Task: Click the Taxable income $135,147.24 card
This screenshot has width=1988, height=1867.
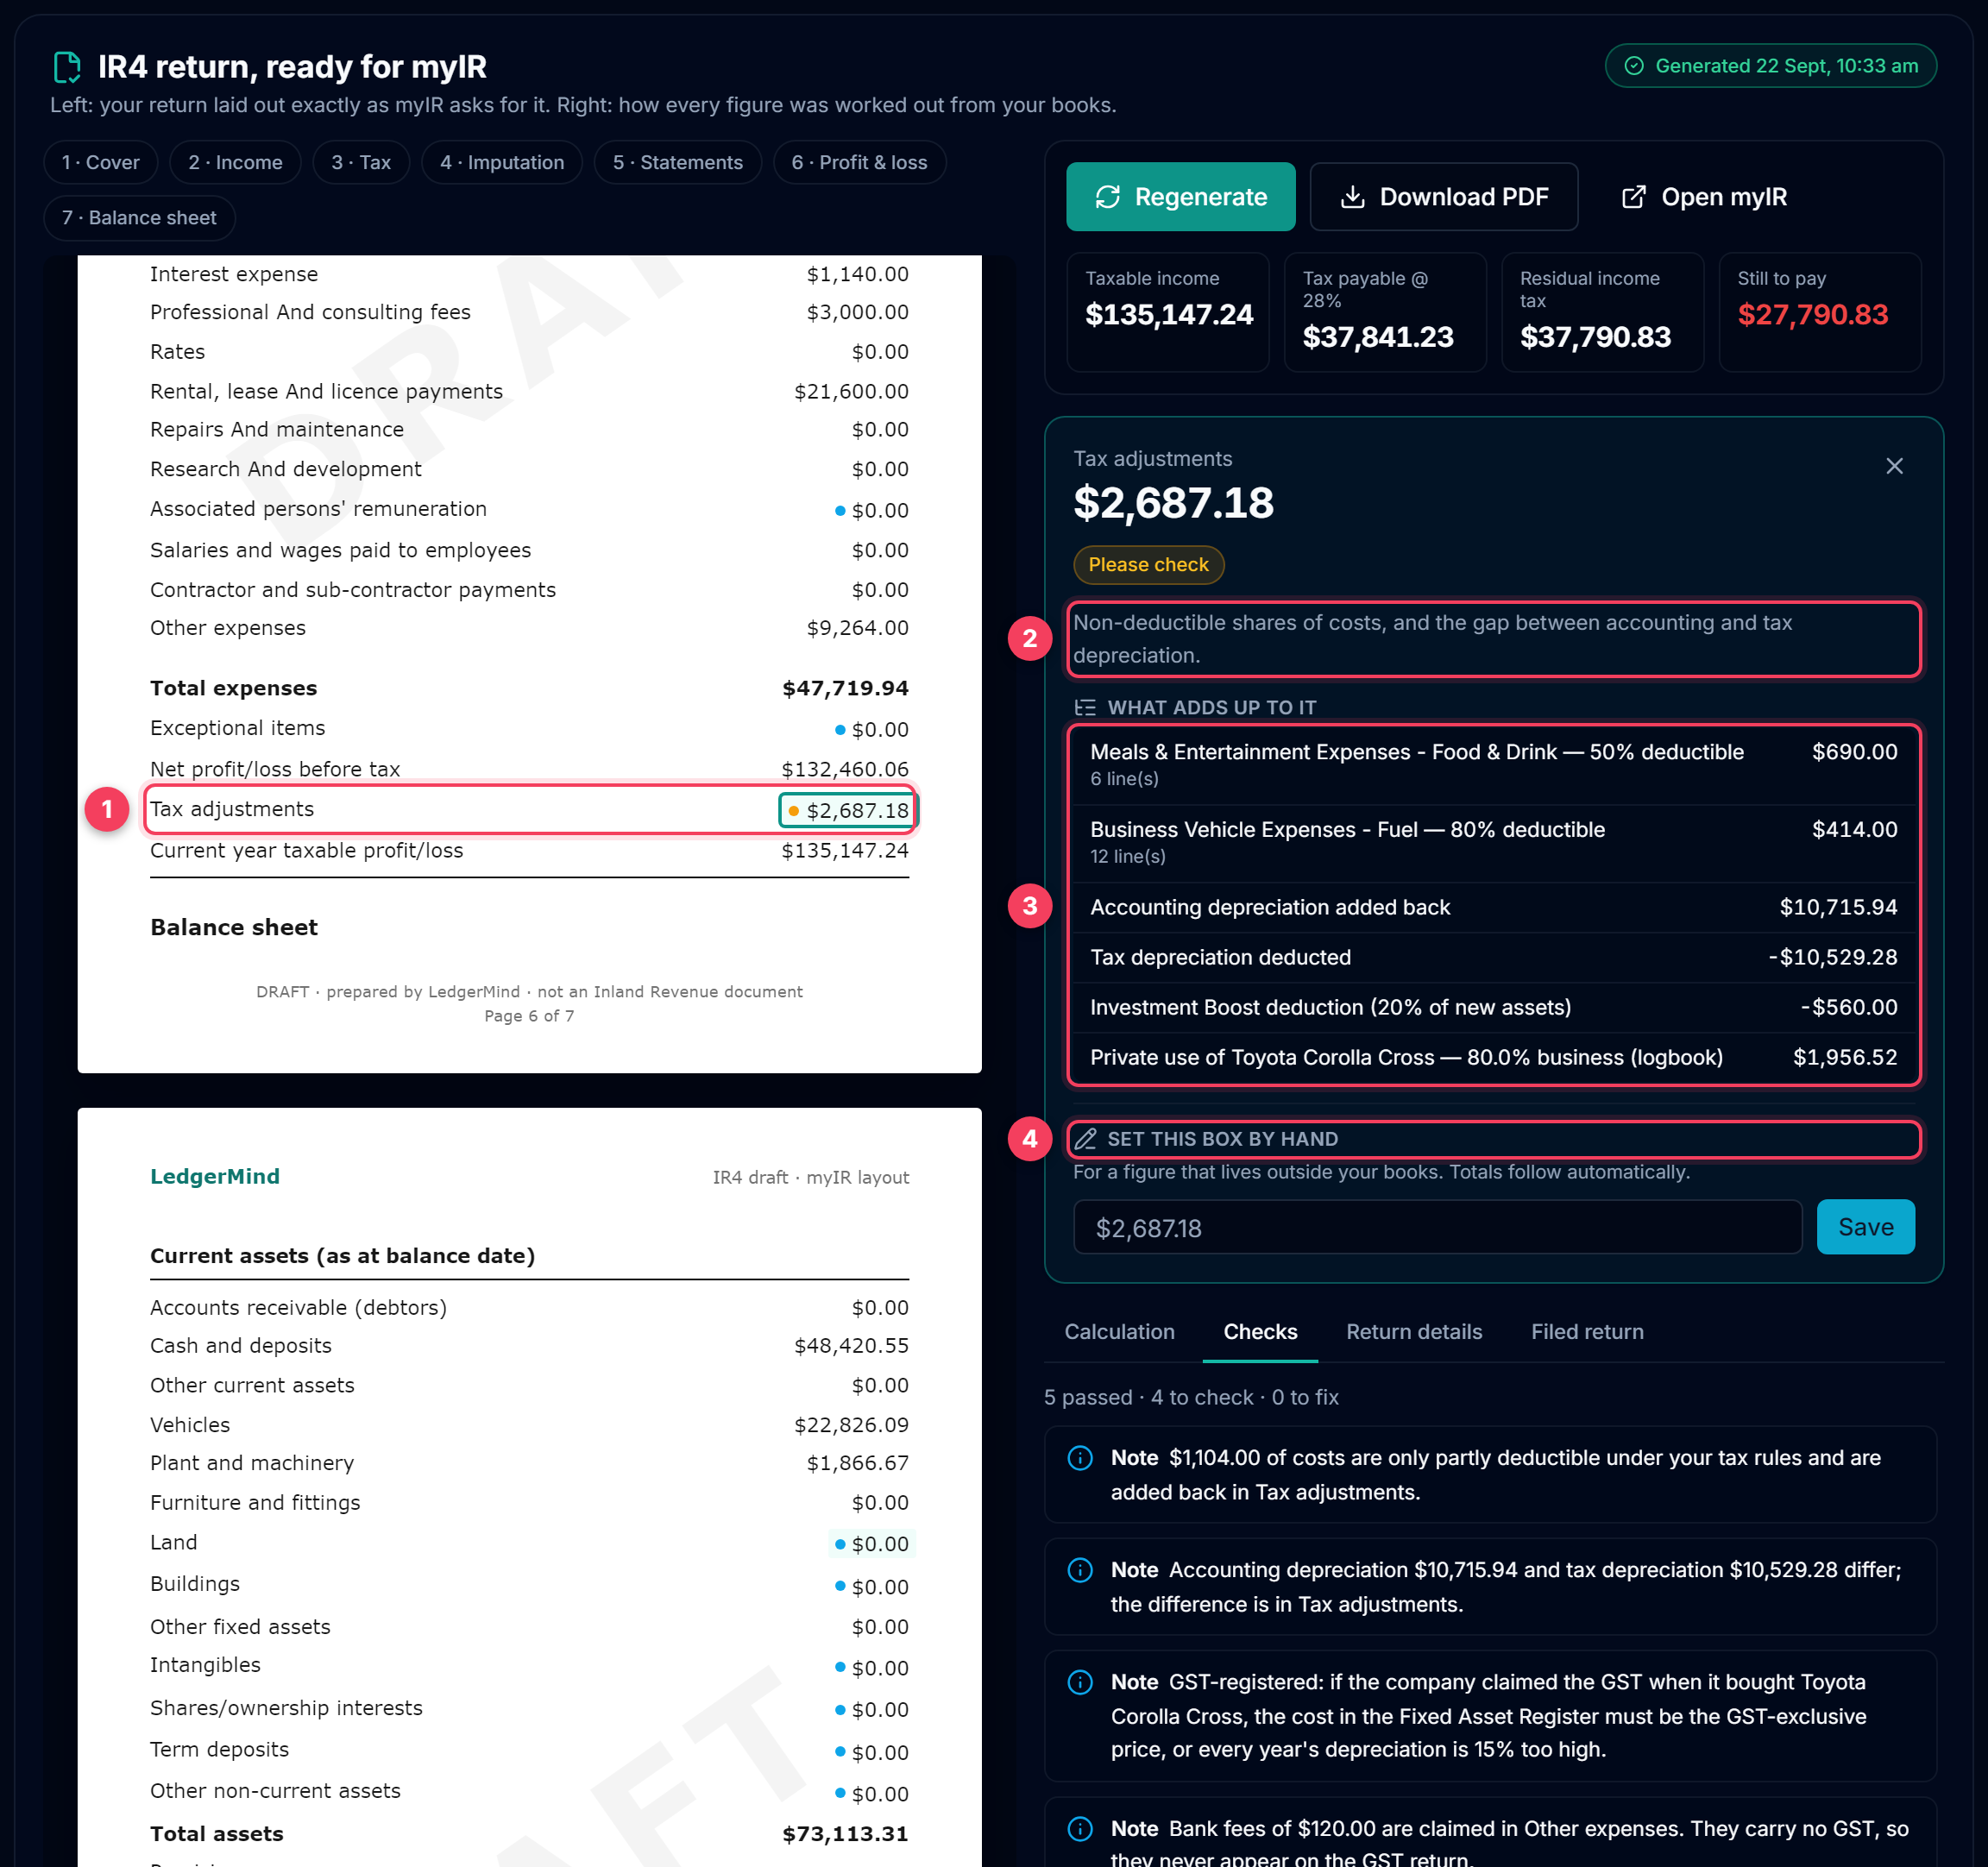Action: pyautogui.click(x=1167, y=312)
